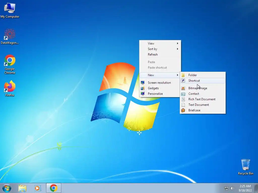Choose Refresh in the context menu
The width and height of the screenshot is (258, 193).
(x=160, y=55)
